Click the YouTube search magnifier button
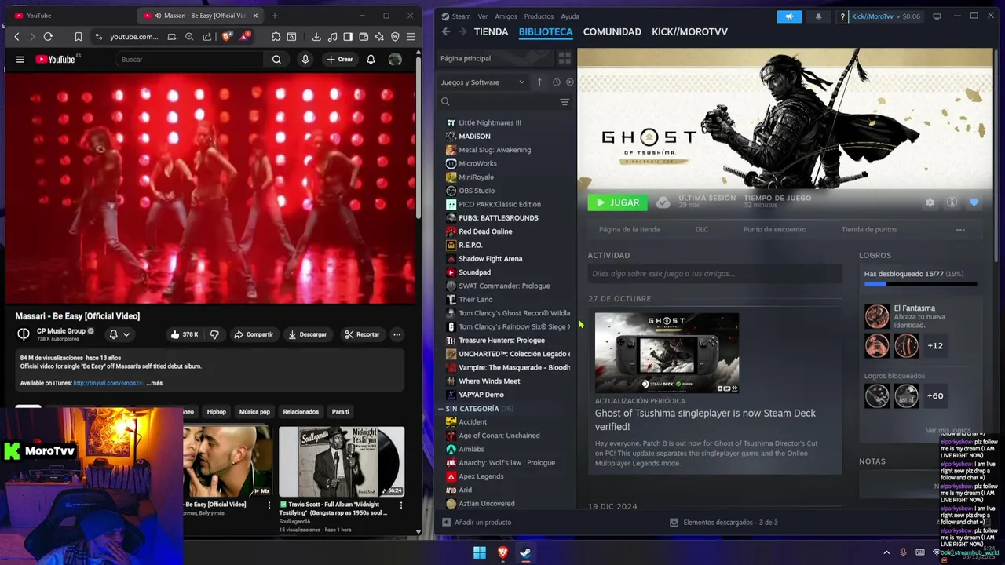 [x=276, y=60]
